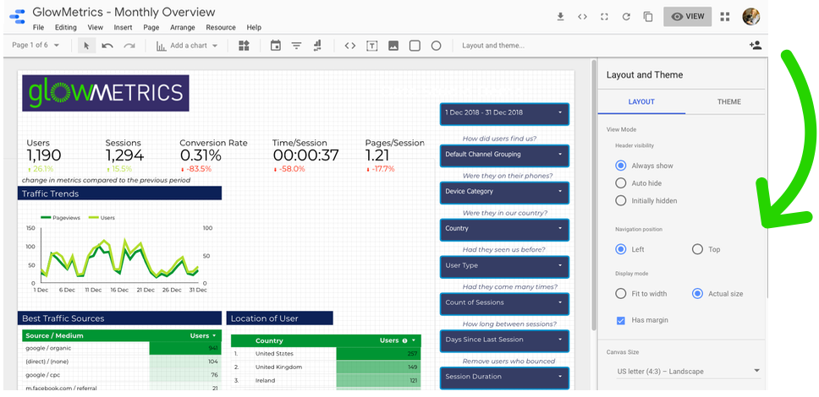This screenshot has height=397, width=819.
Task: Click the download report icon
Action: [x=560, y=16]
